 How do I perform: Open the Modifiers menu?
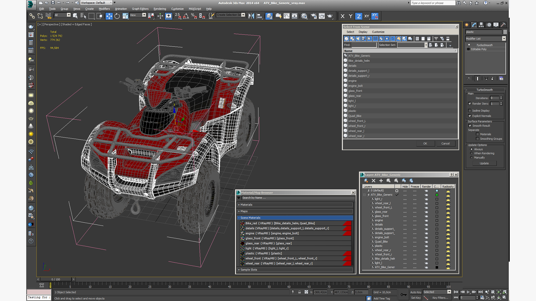pos(104,9)
